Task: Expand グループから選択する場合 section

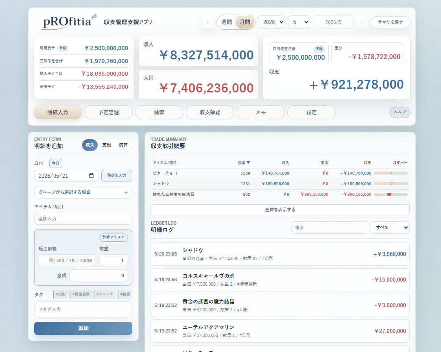Action: click(x=83, y=192)
